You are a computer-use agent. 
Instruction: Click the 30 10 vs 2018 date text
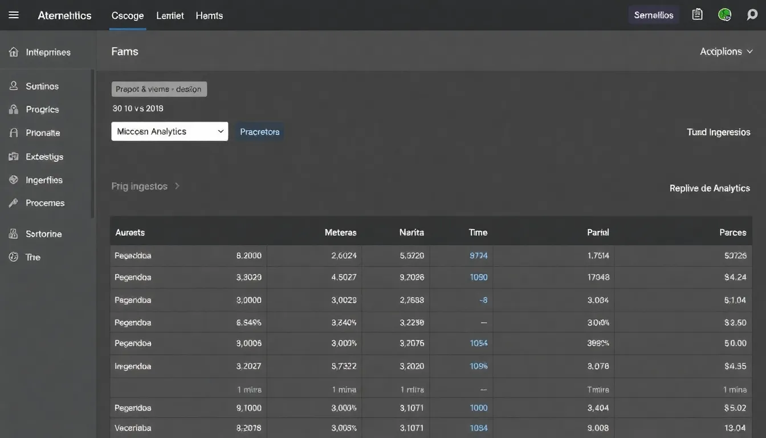[x=138, y=108]
